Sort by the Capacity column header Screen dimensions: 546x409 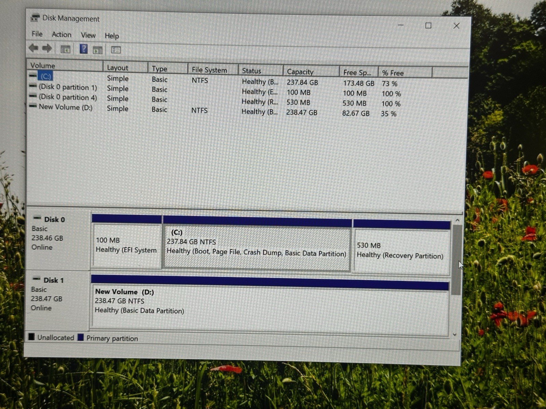(311, 72)
